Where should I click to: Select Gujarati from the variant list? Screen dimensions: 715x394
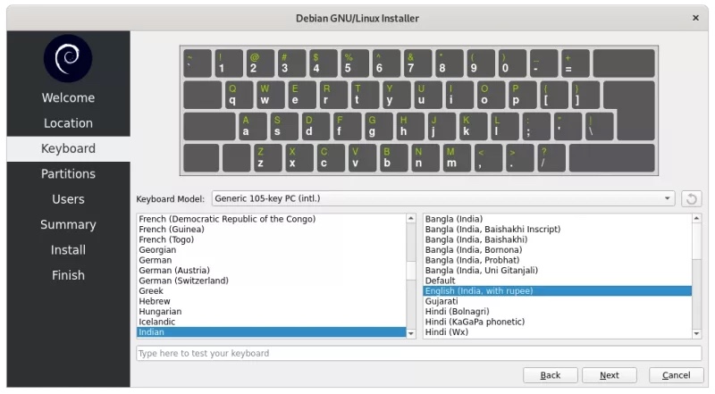click(442, 301)
